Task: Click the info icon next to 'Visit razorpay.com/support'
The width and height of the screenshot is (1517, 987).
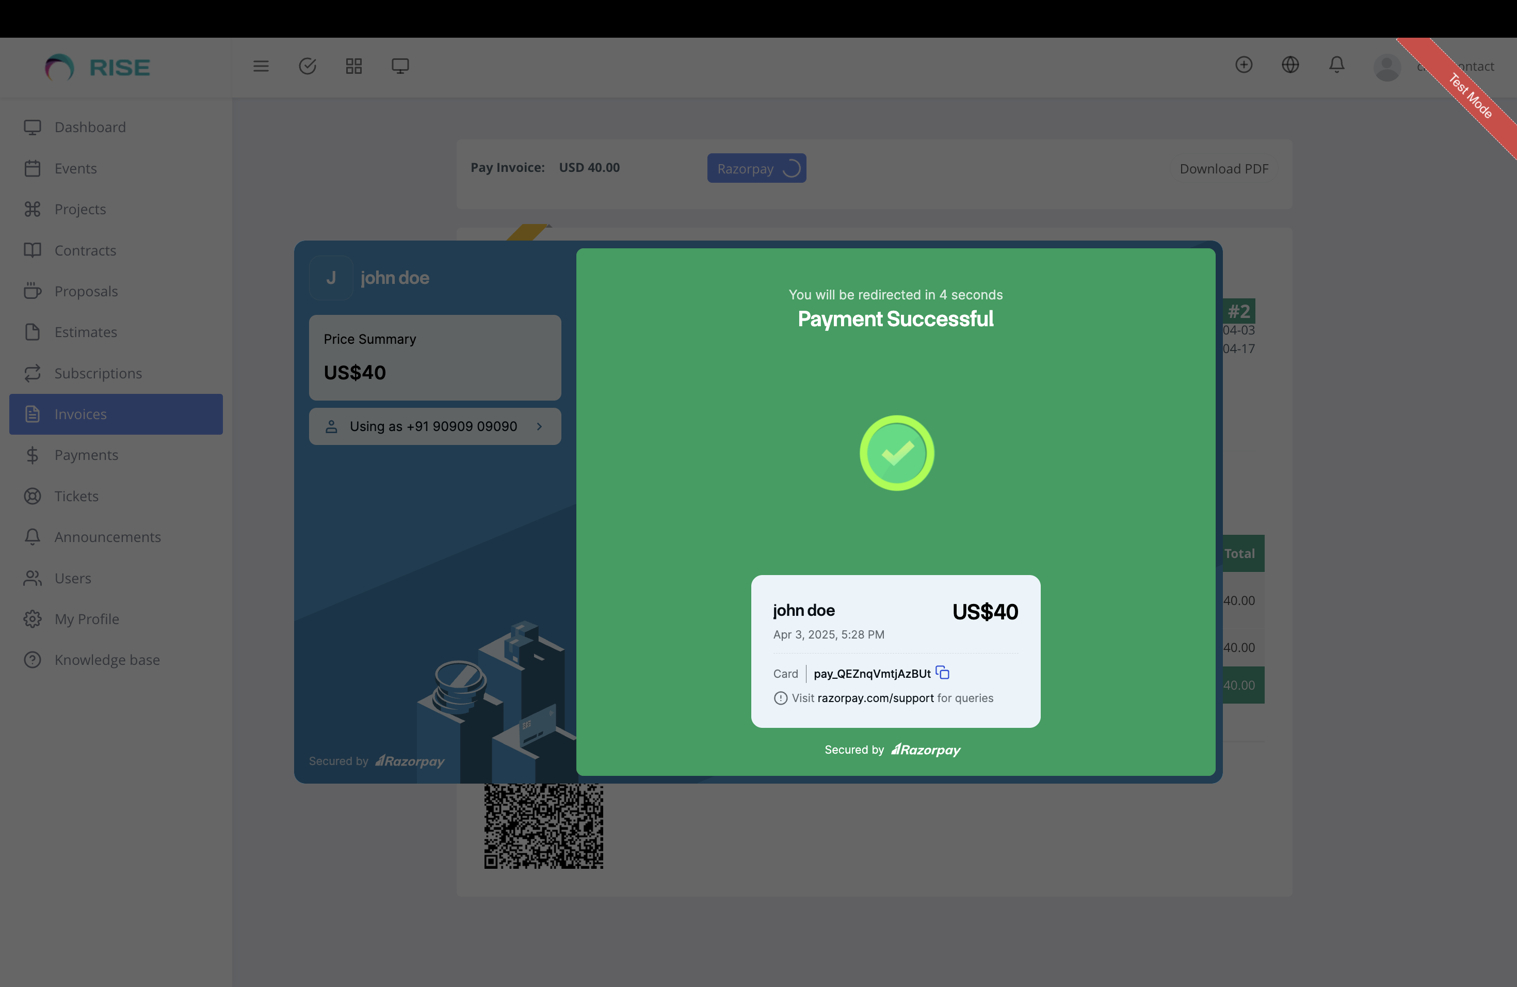Action: [x=780, y=698]
